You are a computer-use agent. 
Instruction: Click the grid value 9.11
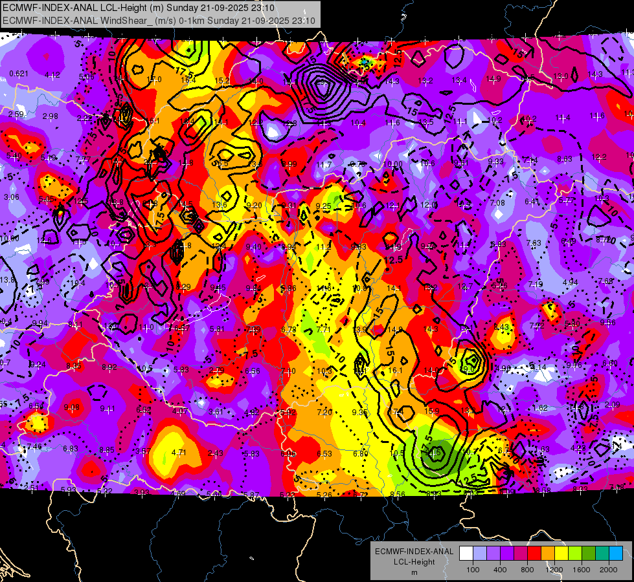108,408
